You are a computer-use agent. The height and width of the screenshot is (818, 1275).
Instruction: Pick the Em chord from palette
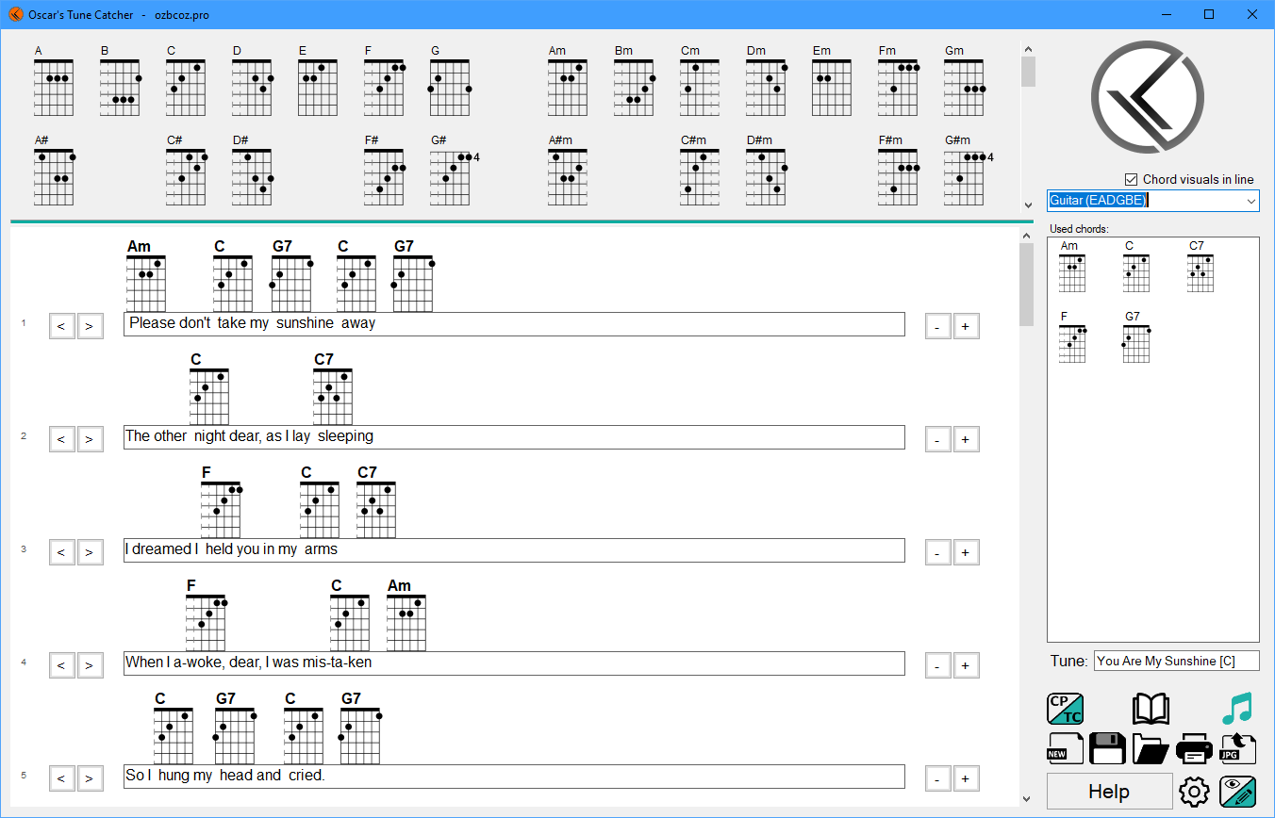(833, 79)
